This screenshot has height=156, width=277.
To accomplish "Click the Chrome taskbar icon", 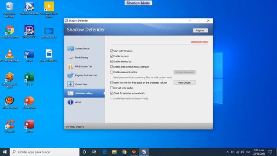I will pos(124,152).
